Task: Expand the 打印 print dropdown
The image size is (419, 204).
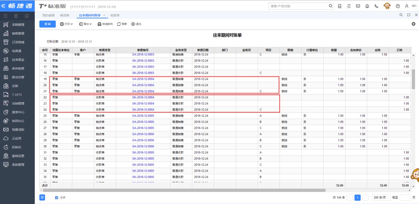Action: 66,24
